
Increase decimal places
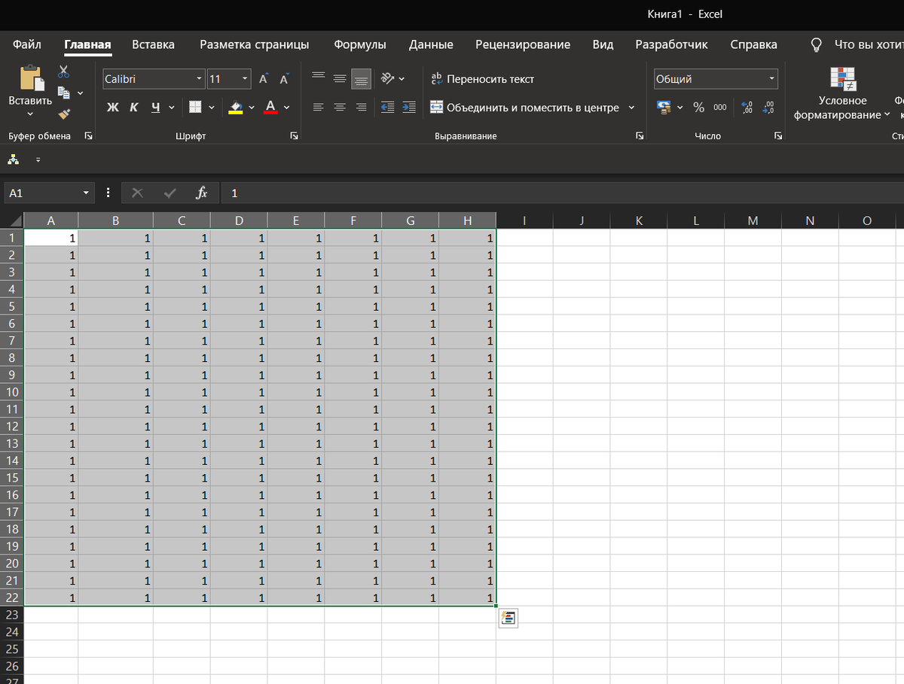pyautogui.click(x=747, y=108)
